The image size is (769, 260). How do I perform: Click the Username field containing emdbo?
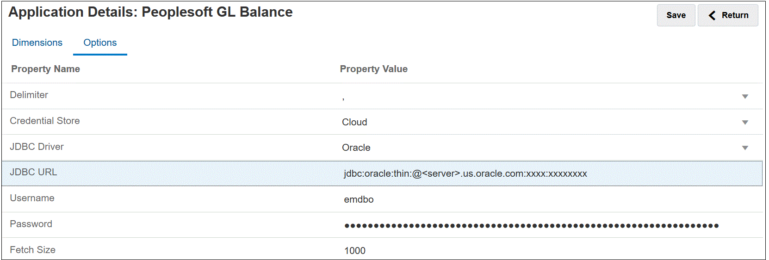tap(359, 199)
